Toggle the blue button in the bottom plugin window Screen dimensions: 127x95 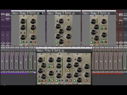[x=67, y=80]
